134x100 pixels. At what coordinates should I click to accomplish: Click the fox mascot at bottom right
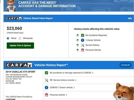pos(124,92)
